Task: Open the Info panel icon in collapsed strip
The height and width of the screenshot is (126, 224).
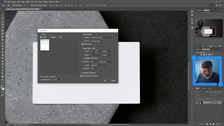Action: click(x=192, y=23)
